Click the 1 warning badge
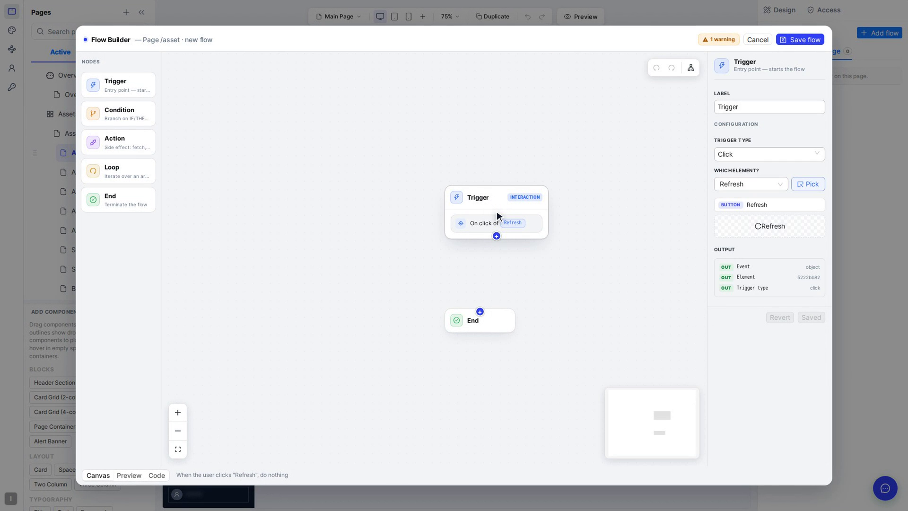908x511 pixels. pos(718,40)
